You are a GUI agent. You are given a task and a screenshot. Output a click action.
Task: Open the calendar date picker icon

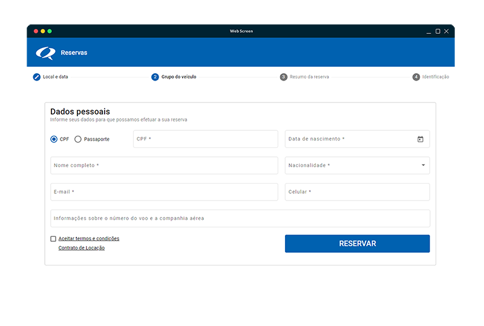(x=420, y=139)
